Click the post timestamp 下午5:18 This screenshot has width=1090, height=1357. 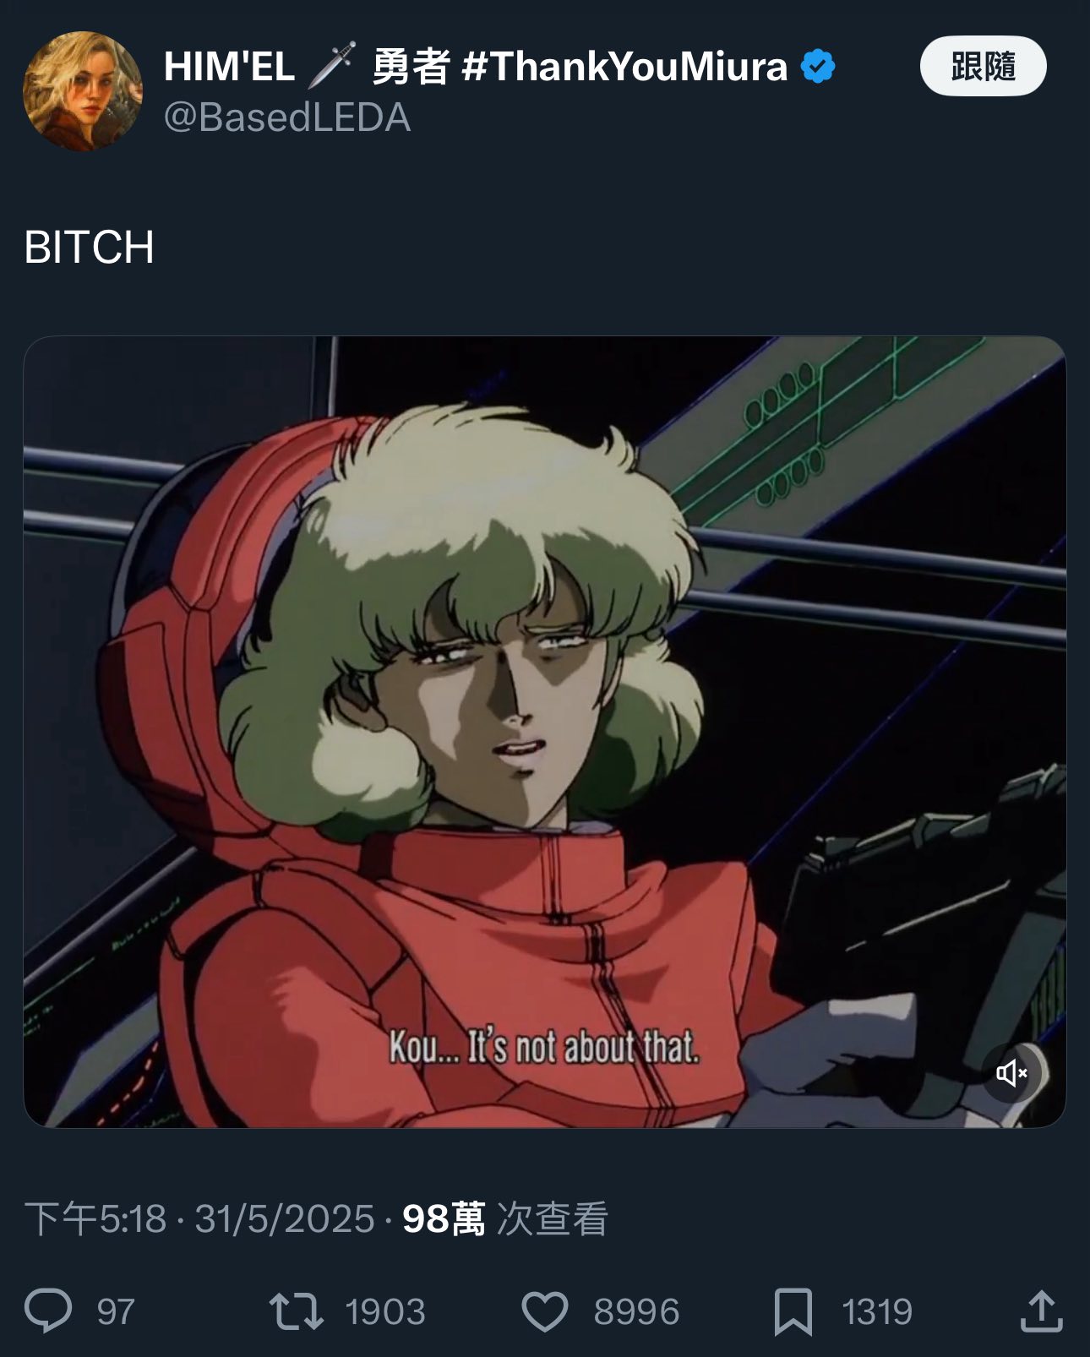[95, 1218]
